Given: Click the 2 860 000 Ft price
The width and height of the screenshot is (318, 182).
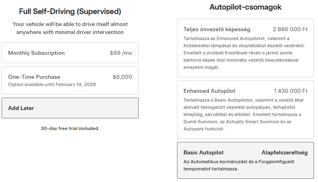Looking at the screenshot, I should coord(290,30).
